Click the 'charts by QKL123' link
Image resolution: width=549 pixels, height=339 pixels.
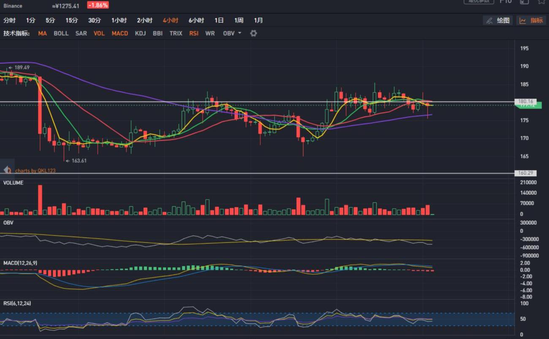[35, 171]
